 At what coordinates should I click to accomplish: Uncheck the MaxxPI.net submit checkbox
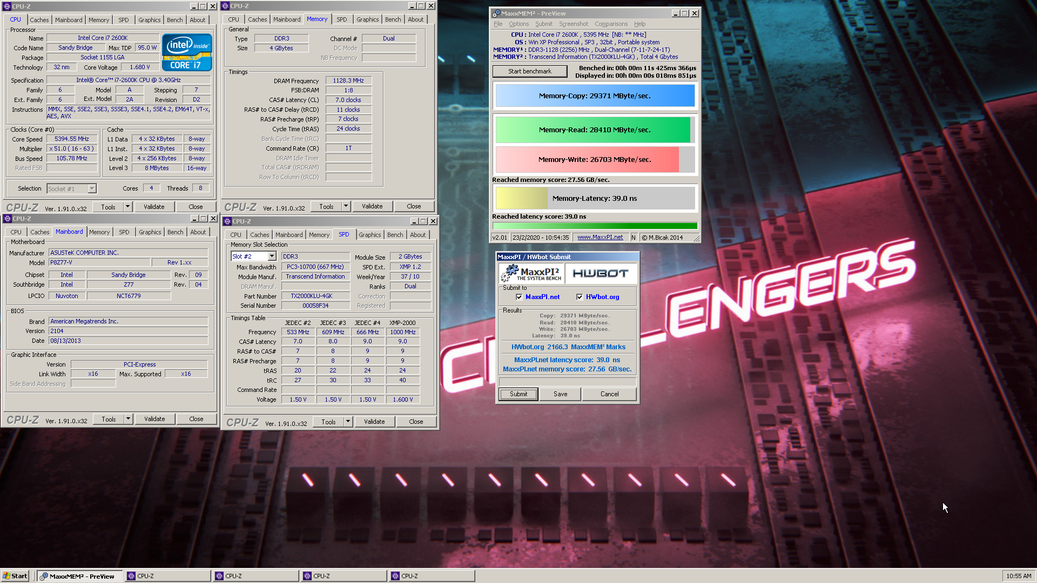519,297
